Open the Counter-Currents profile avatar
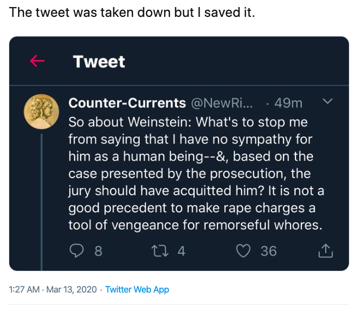The height and width of the screenshot is (310, 356). click(42, 111)
